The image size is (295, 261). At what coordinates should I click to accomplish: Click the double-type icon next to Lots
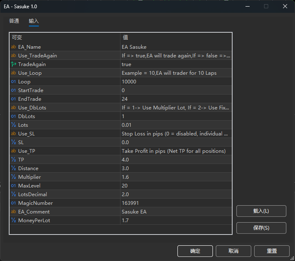tap(14, 125)
